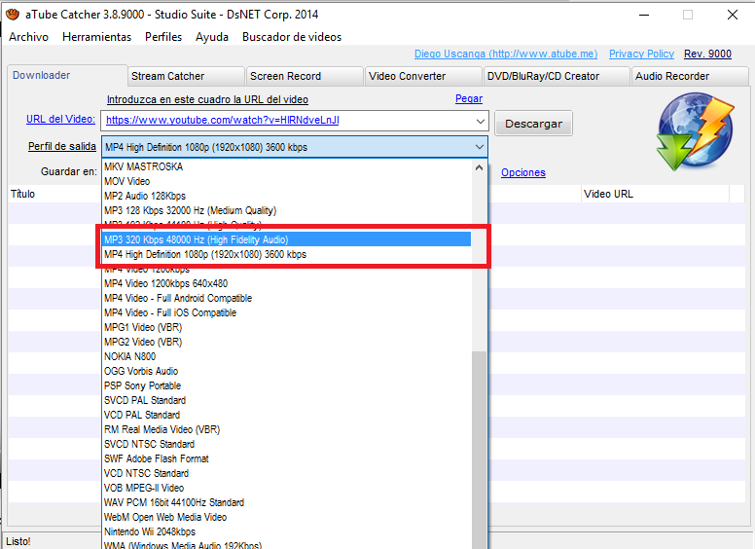Select VCD NTSC Standard profile
Screen dimensions: 755x549
coord(287,473)
